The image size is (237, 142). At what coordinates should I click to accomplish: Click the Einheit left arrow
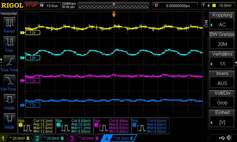pos(212,122)
